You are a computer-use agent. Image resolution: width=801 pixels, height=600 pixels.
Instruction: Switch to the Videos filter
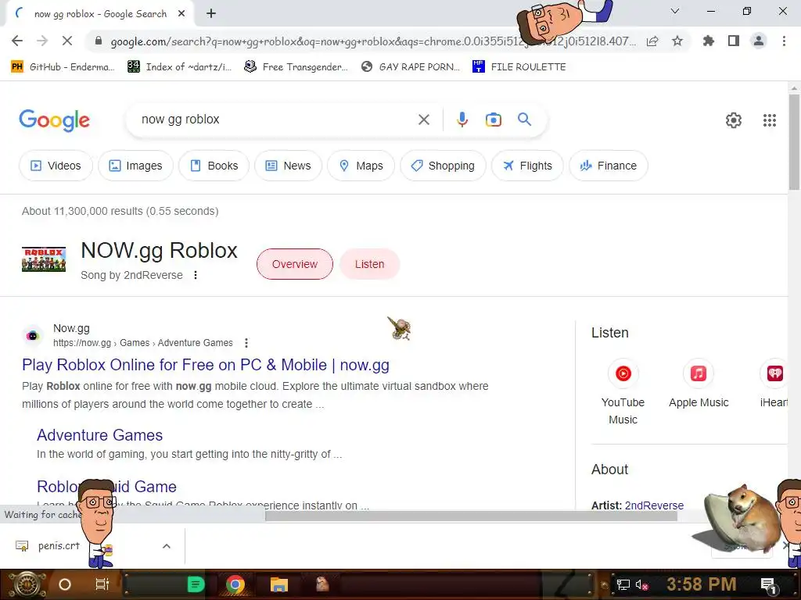coord(56,166)
